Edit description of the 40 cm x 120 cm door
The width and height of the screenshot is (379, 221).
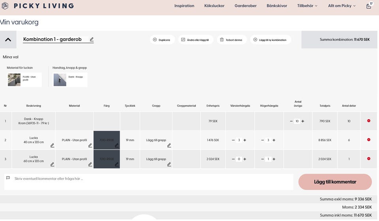(52, 145)
